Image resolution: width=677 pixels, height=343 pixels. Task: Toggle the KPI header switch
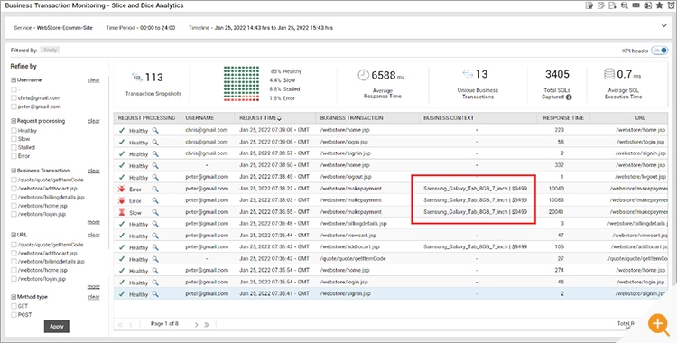click(x=659, y=51)
